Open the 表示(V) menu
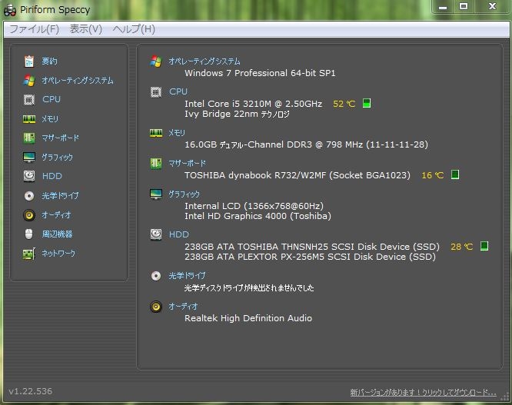 [x=86, y=29]
